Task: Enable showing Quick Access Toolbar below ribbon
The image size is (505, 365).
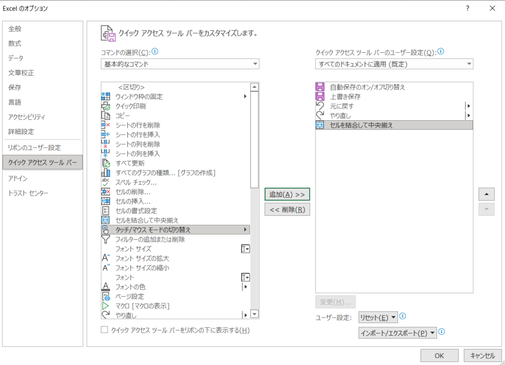Action: [104, 330]
